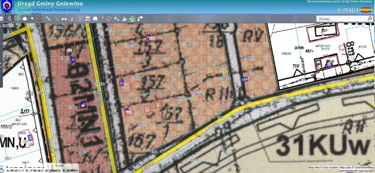The height and width of the screenshot is (173, 375).
Task: Activate the pointer selection tool
Action: tap(33, 19)
